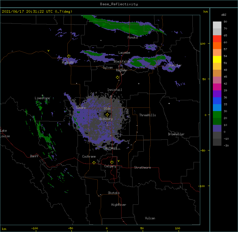The width and height of the screenshot is (238, 232).
Task: Click the white 80 dBZ legend swatch
Action: tap(217, 25)
